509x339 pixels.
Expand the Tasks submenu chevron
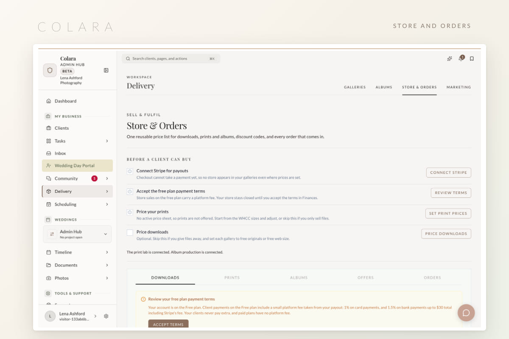pyautogui.click(x=107, y=141)
